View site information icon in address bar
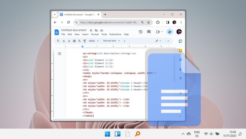Viewport: 246px width, 139px height. tap(76, 22)
